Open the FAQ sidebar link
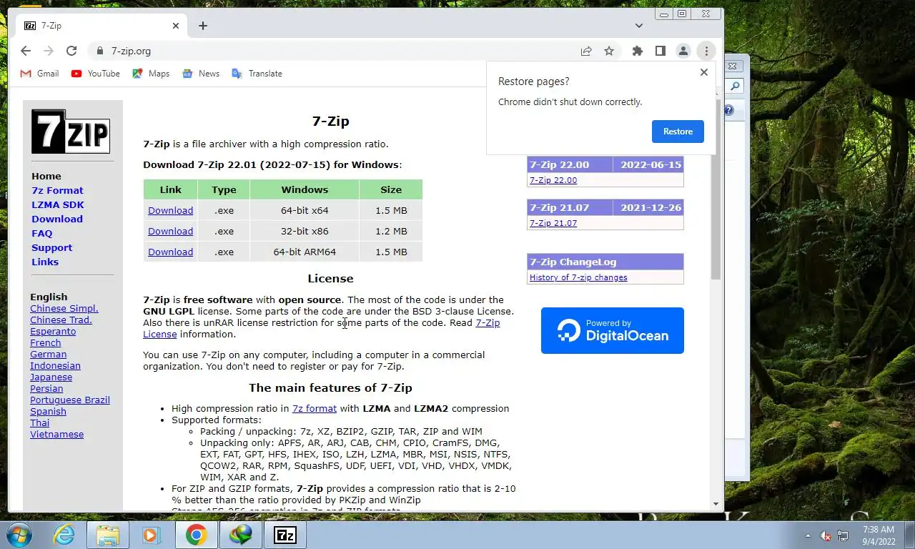The height and width of the screenshot is (549, 915). [x=42, y=233]
